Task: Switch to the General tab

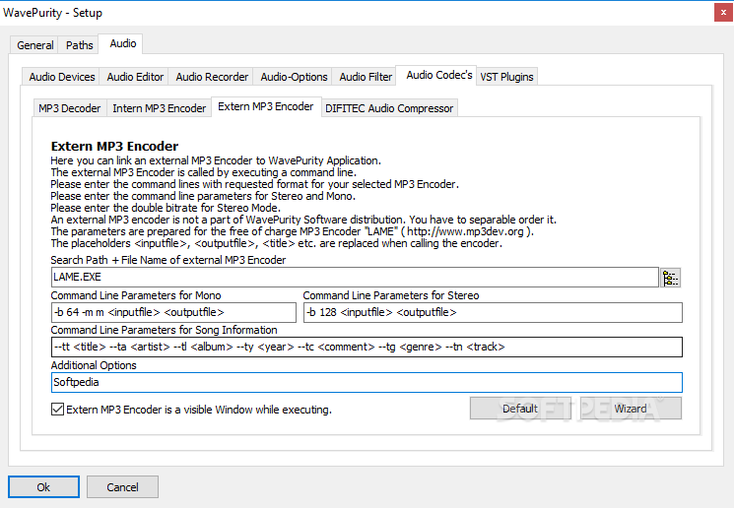Action: (34, 45)
